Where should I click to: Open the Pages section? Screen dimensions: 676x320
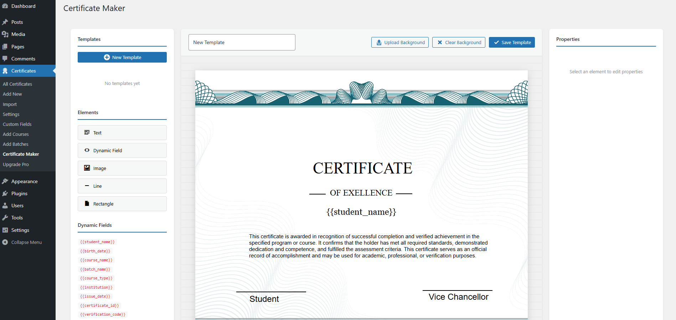click(18, 47)
